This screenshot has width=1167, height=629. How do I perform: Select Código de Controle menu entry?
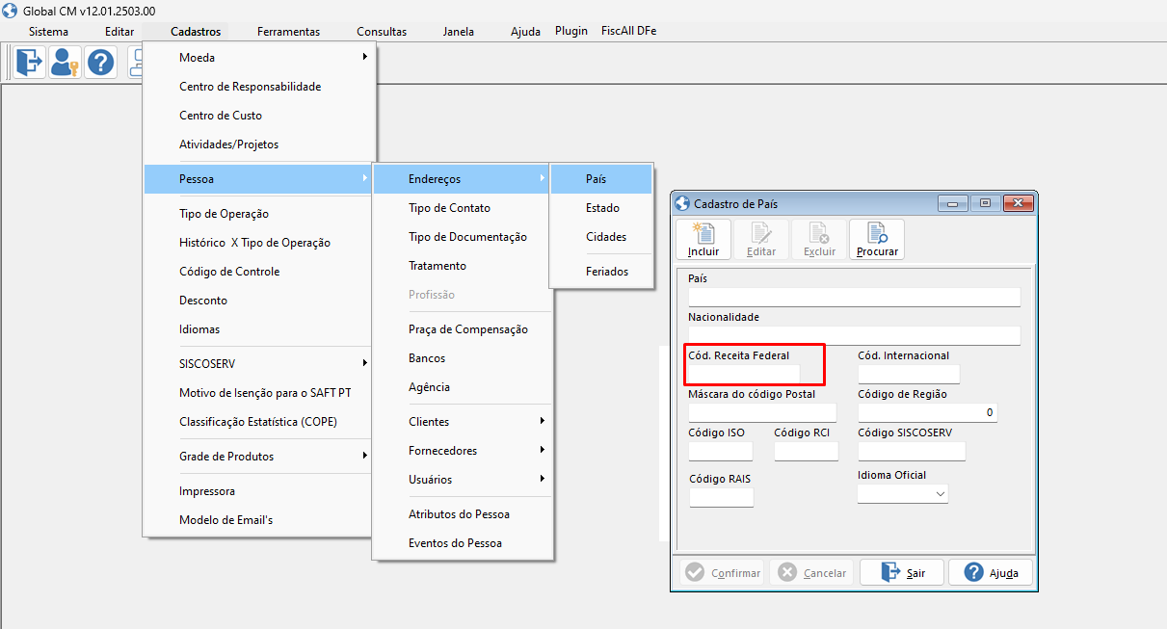tap(259, 272)
